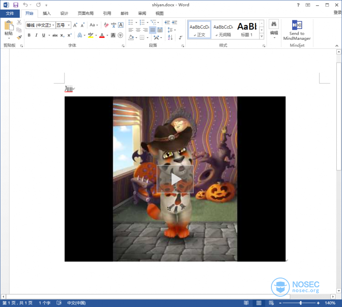Open ribbon display options icon
The image size is (342, 307).
click(308, 5)
